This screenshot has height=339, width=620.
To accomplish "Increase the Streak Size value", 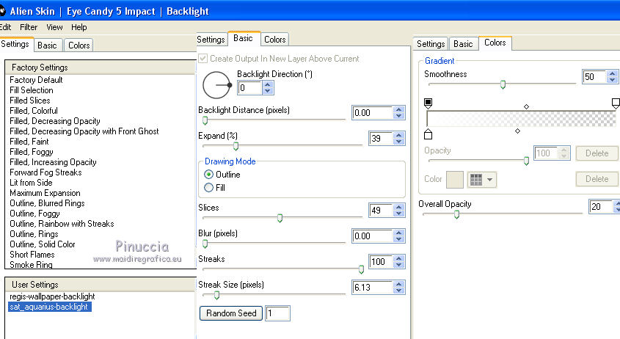I will click(x=399, y=284).
